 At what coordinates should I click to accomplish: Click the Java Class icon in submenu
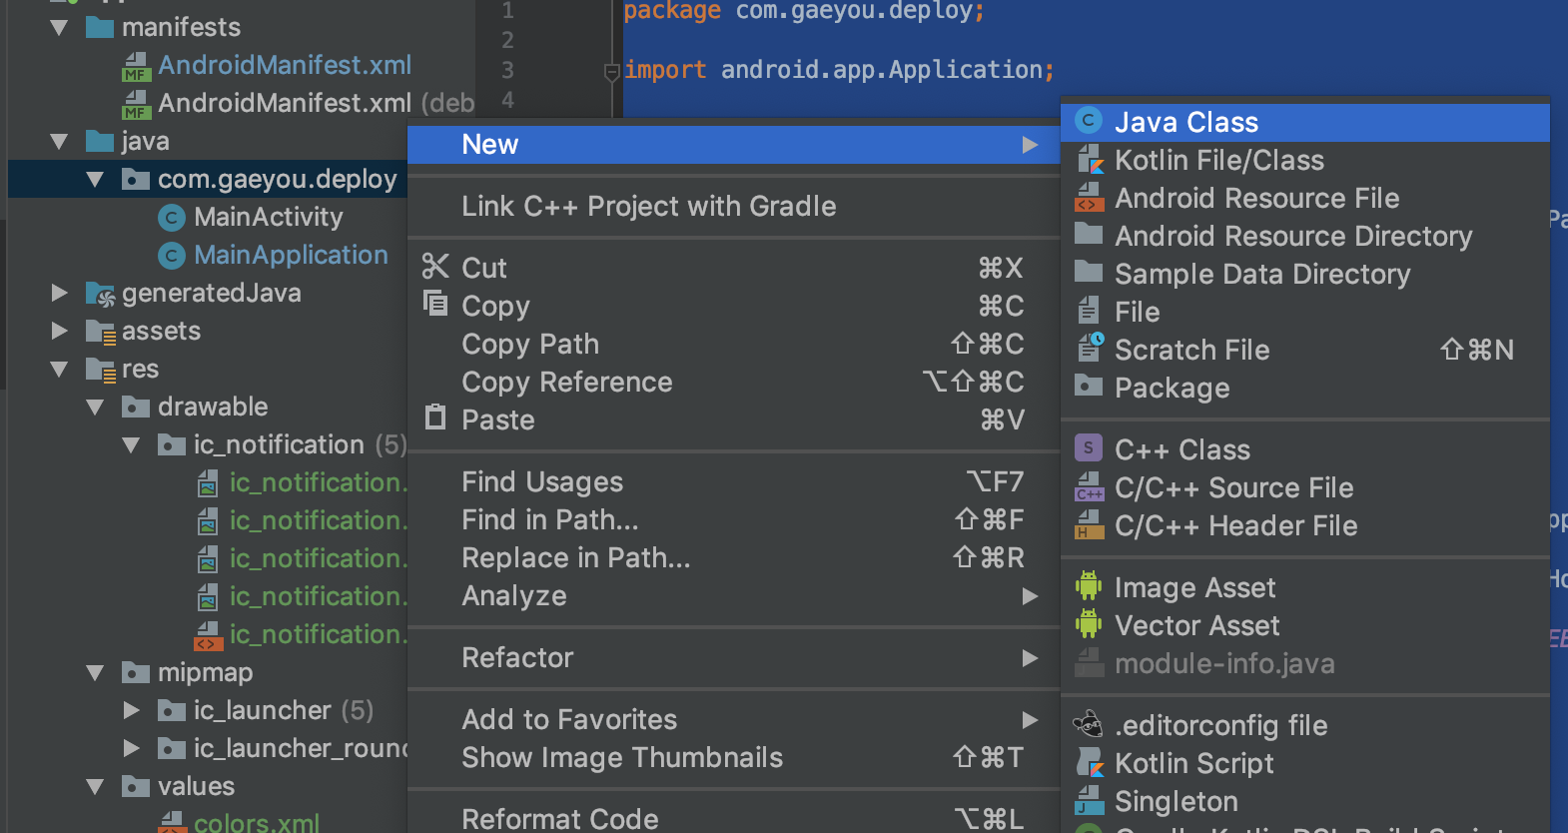point(1089,122)
